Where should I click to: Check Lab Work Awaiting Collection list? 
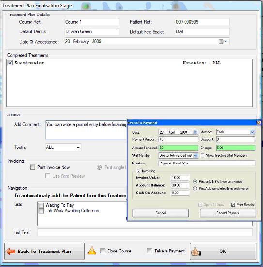point(41,211)
